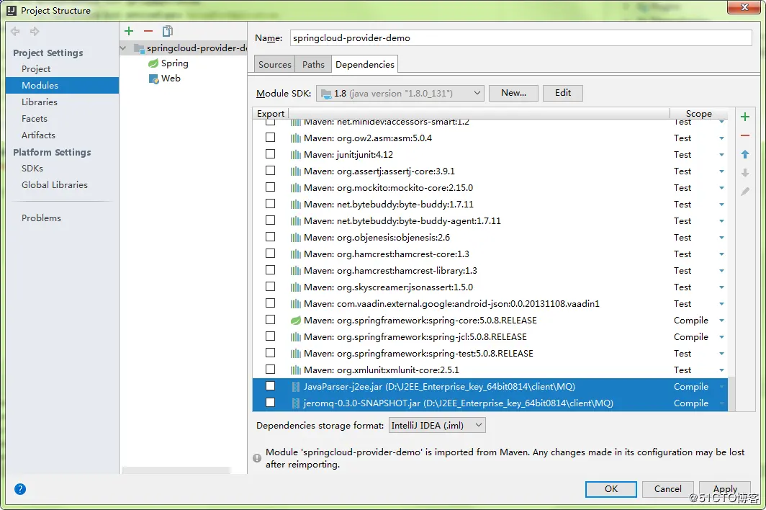Click the byte-buddy-agent library icon
Viewport: 766px width, 510px height.
[296, 221]
